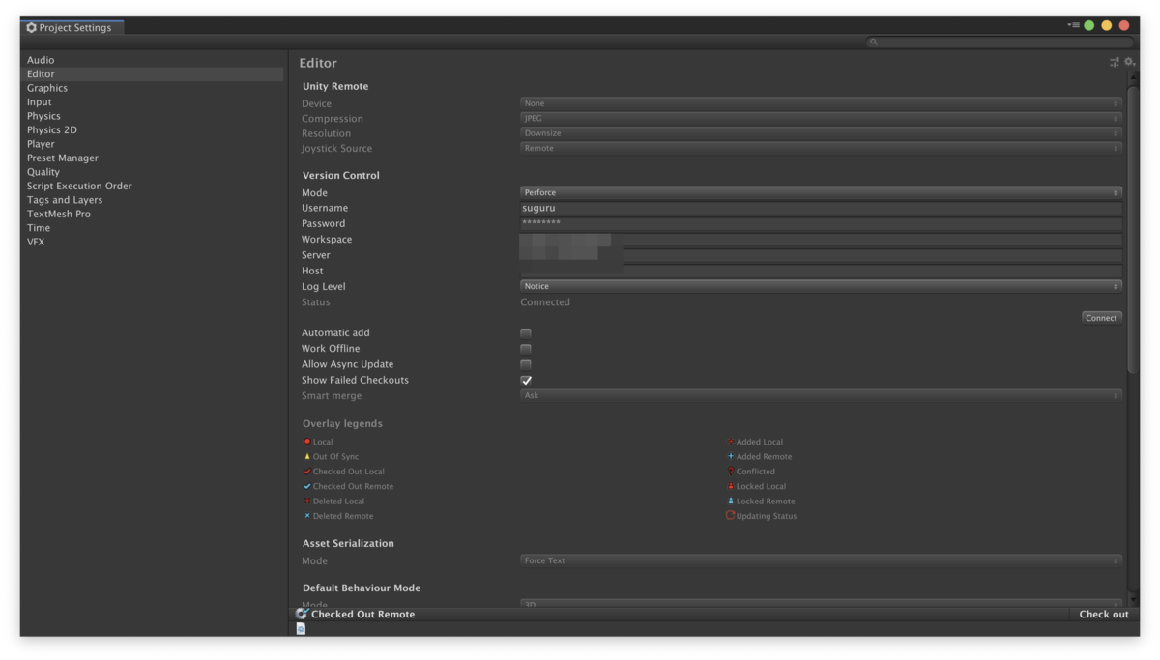This screenshot has height=660, width=1160.
Task: Open the Quality settings category
Action: pos(43,172)
